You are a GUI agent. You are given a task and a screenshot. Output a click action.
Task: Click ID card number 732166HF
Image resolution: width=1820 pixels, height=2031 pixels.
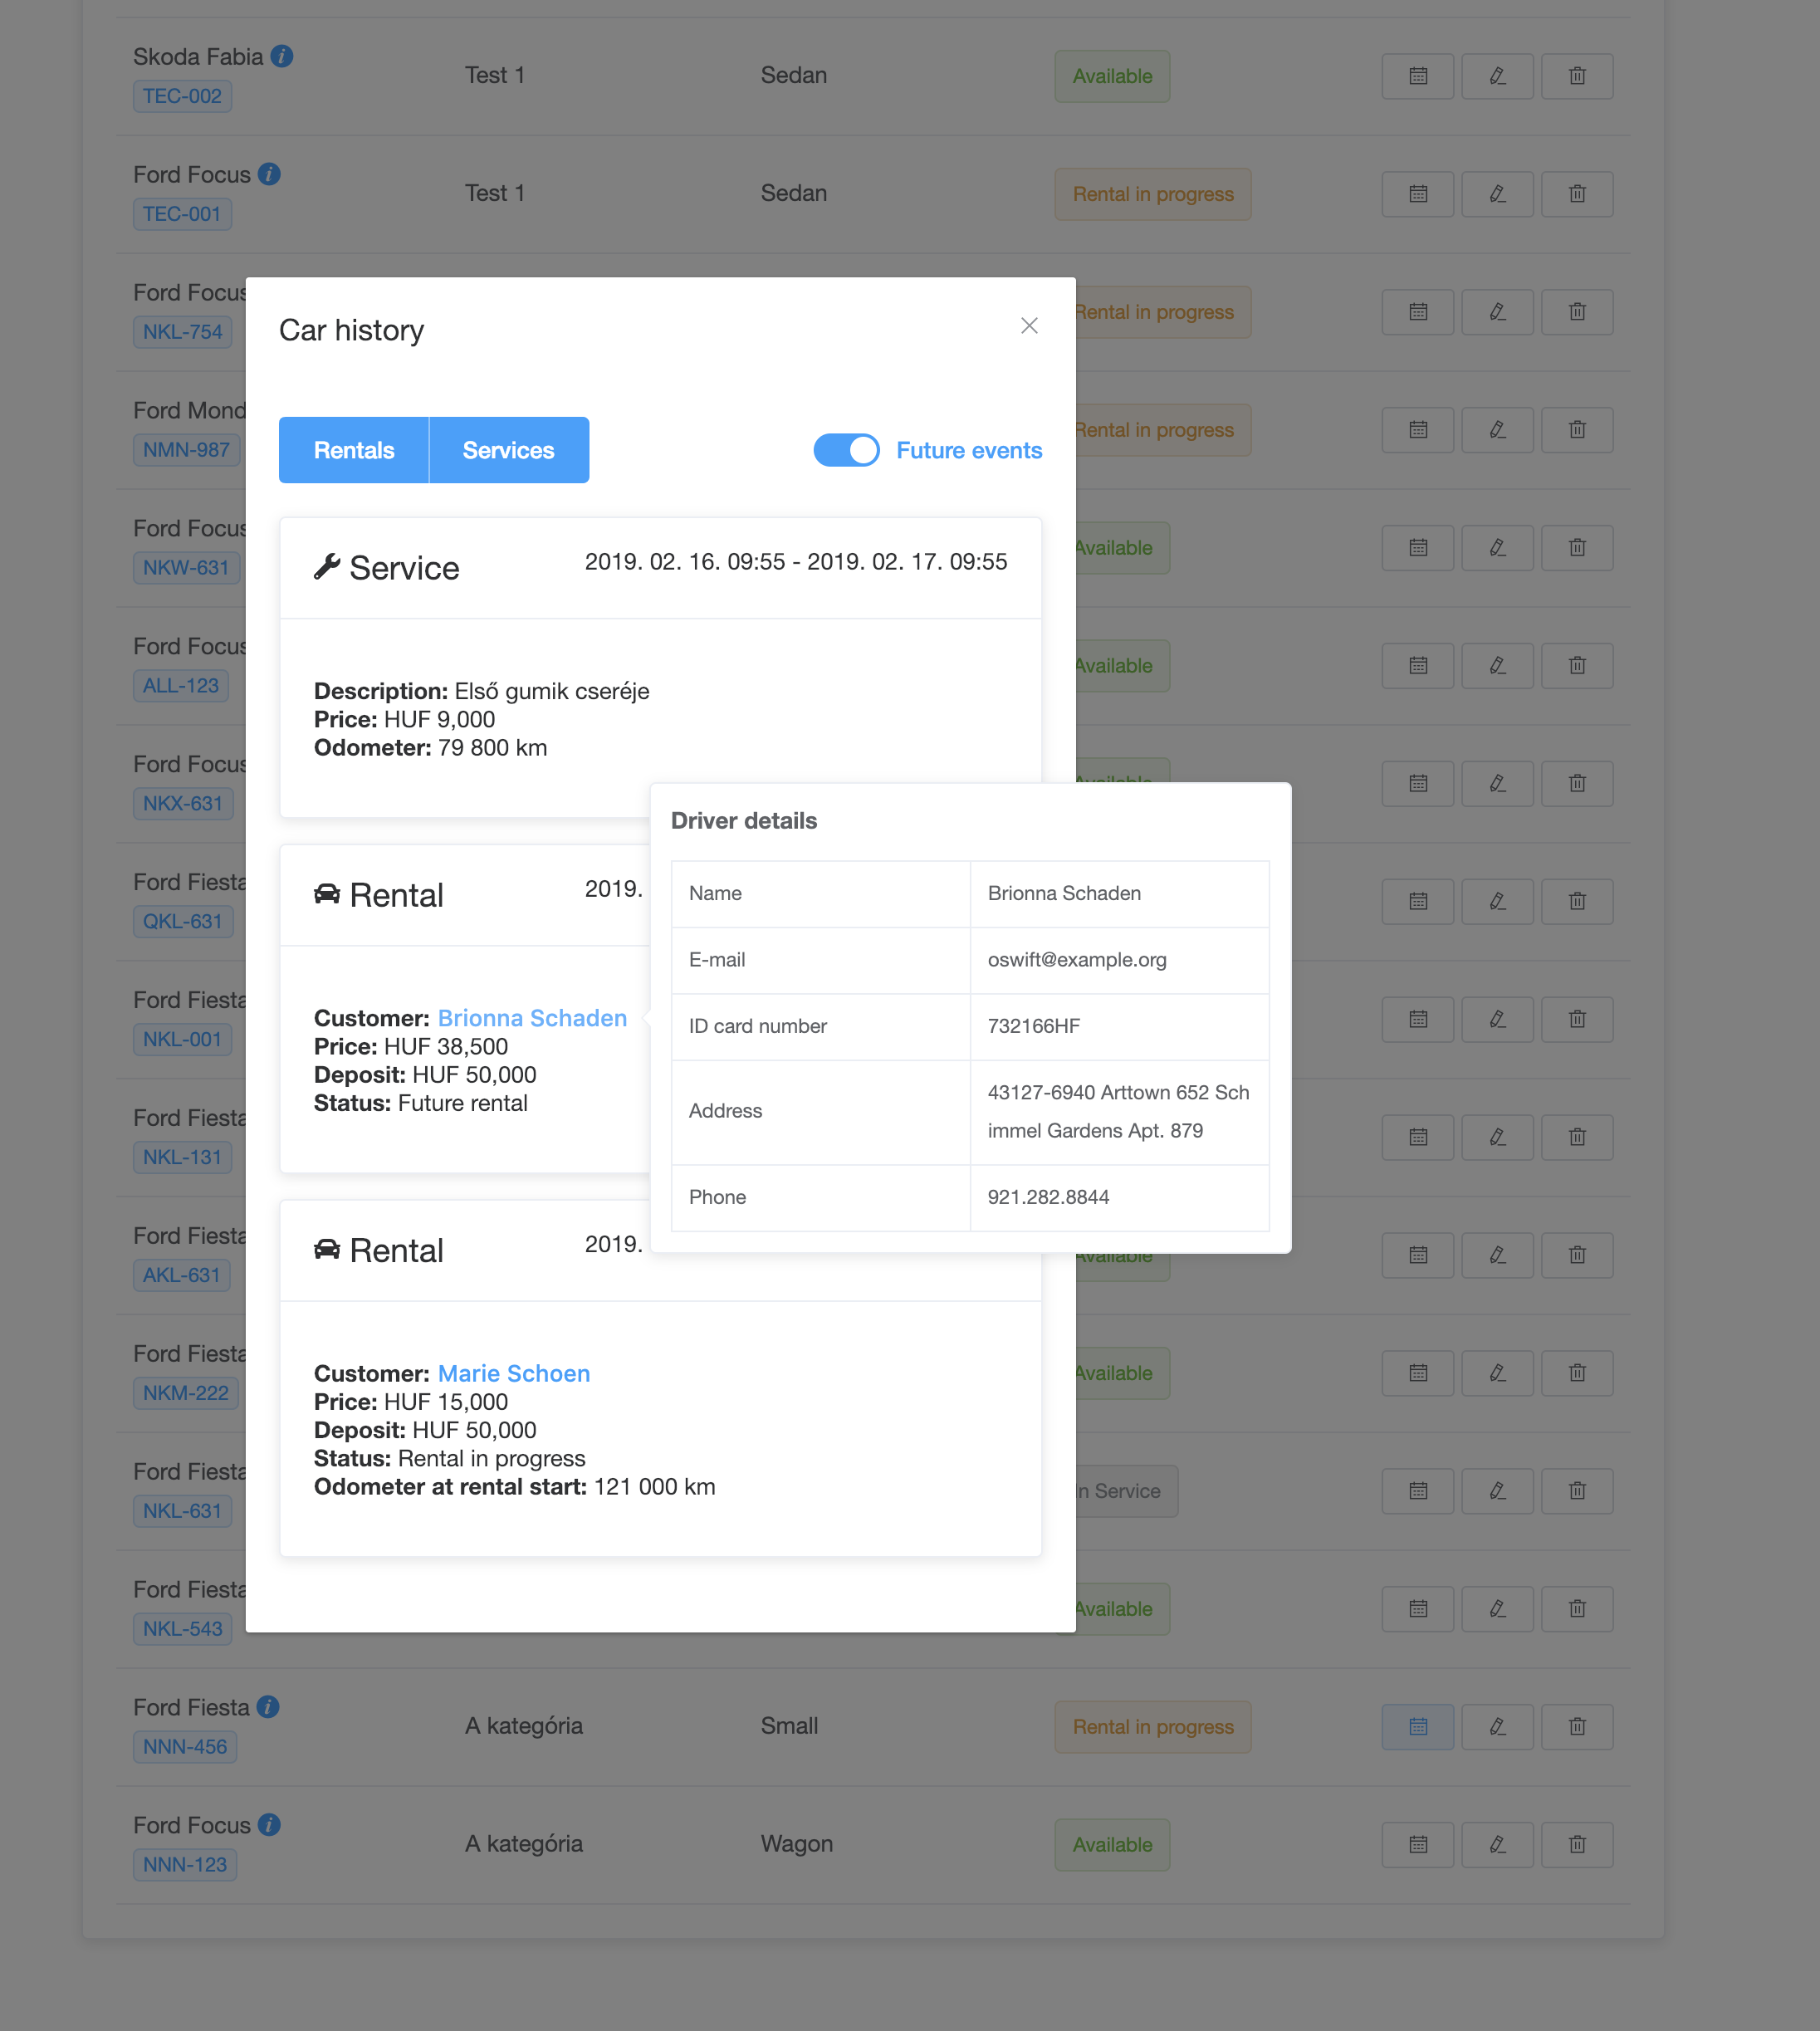[x=1034, y=1026]
